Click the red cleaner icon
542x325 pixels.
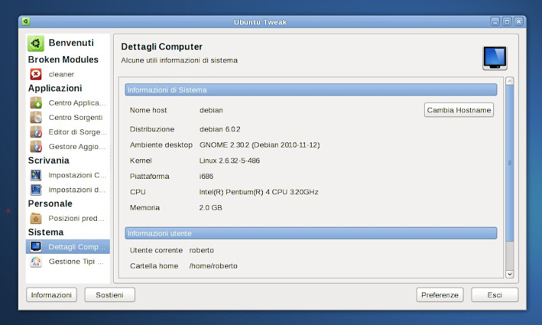36,74
